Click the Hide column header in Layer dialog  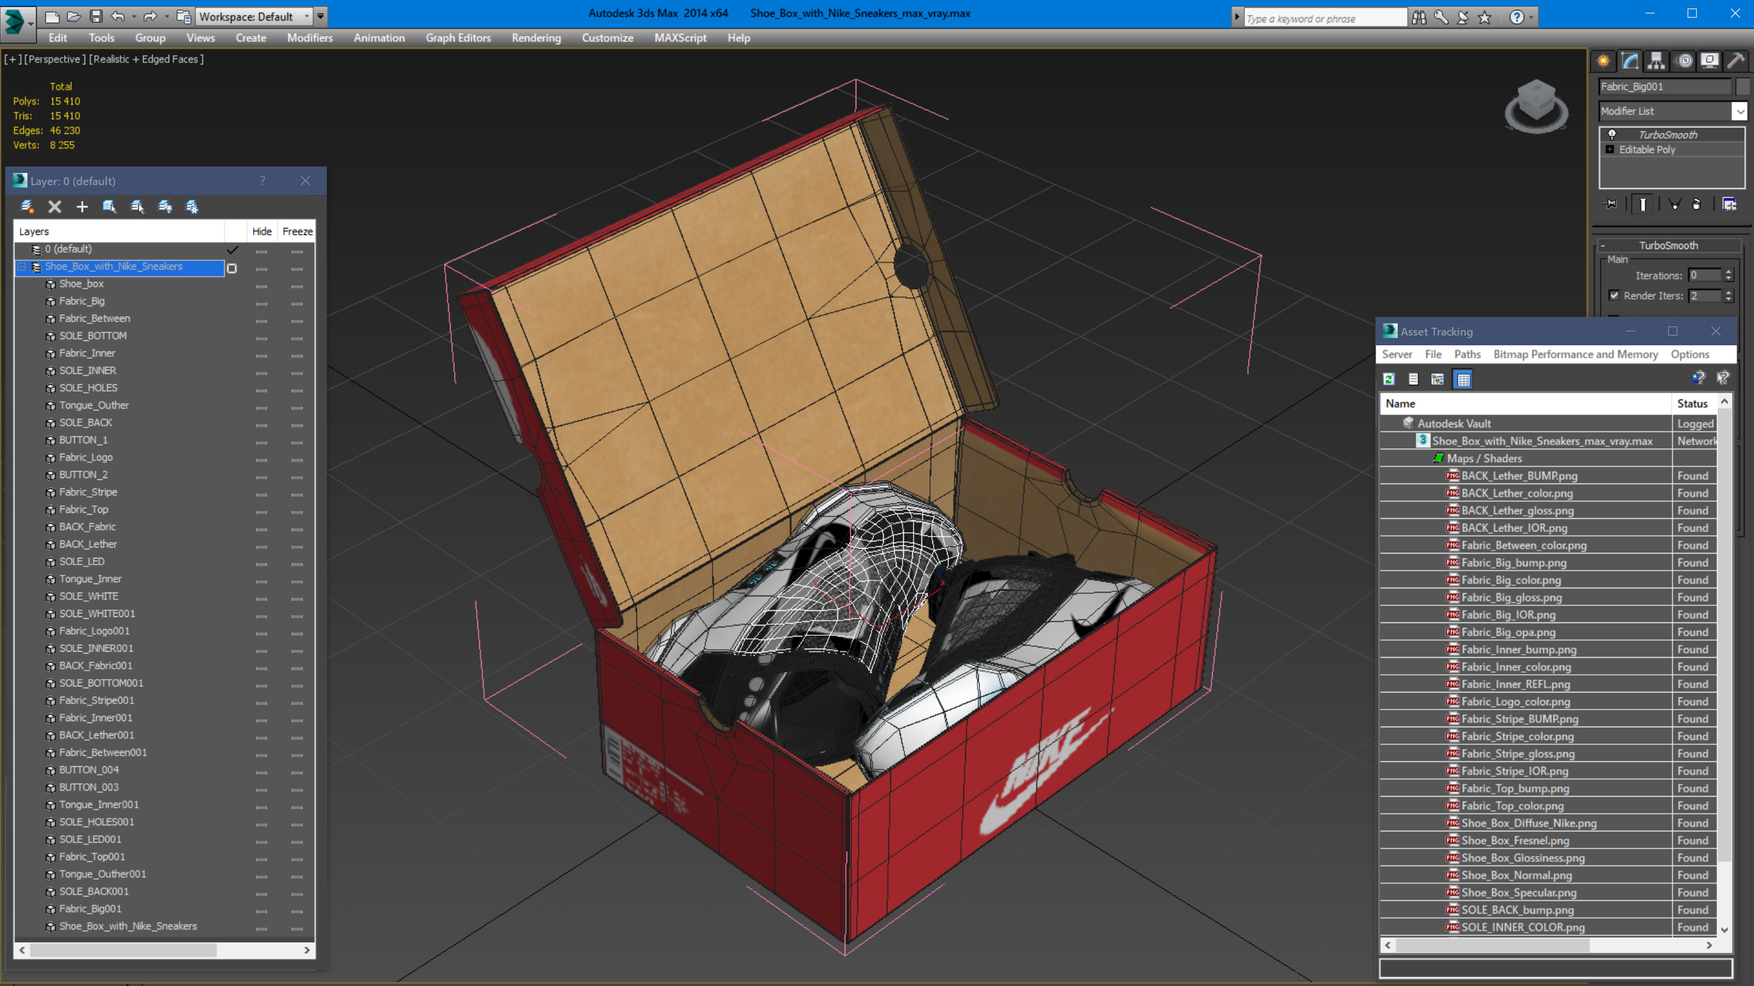[262, 231]
